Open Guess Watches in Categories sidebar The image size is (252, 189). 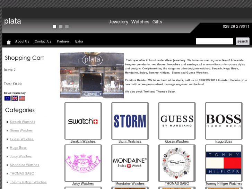click(22, 139)
